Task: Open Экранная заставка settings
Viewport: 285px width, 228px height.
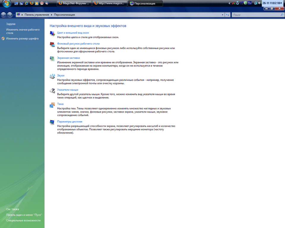Action: pyautogui.click(x=68, y=58)
